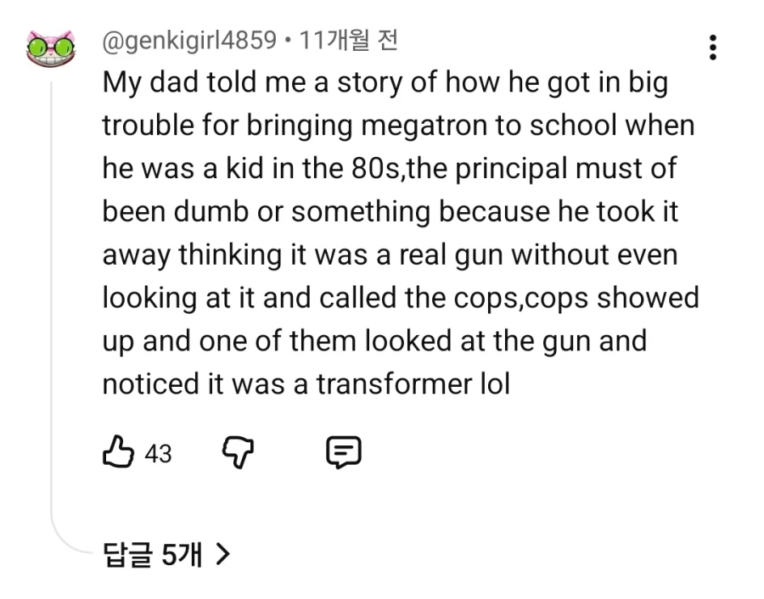This screenshot has width=764, height=599.
Task: Collapse or expand replies via 답글 5개
Action: coord(153,552)
